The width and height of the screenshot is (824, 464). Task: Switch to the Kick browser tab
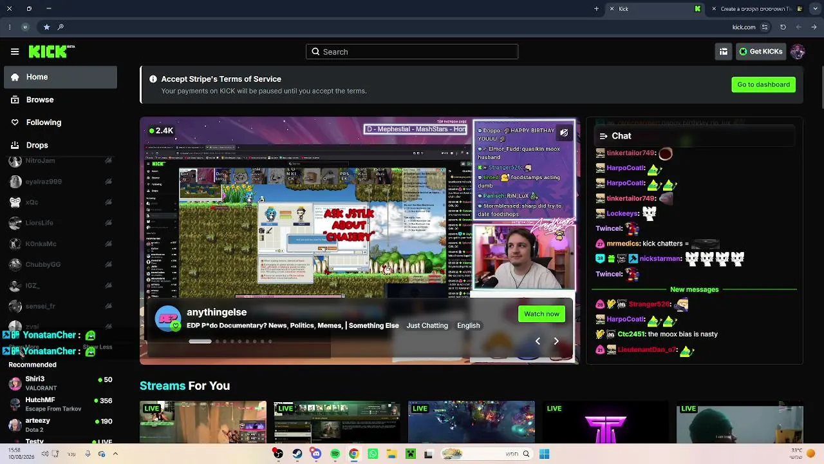(x=656, y=9)
